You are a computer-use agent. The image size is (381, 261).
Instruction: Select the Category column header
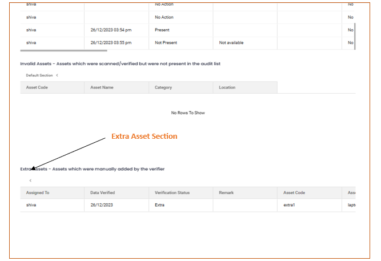point(163,87)
